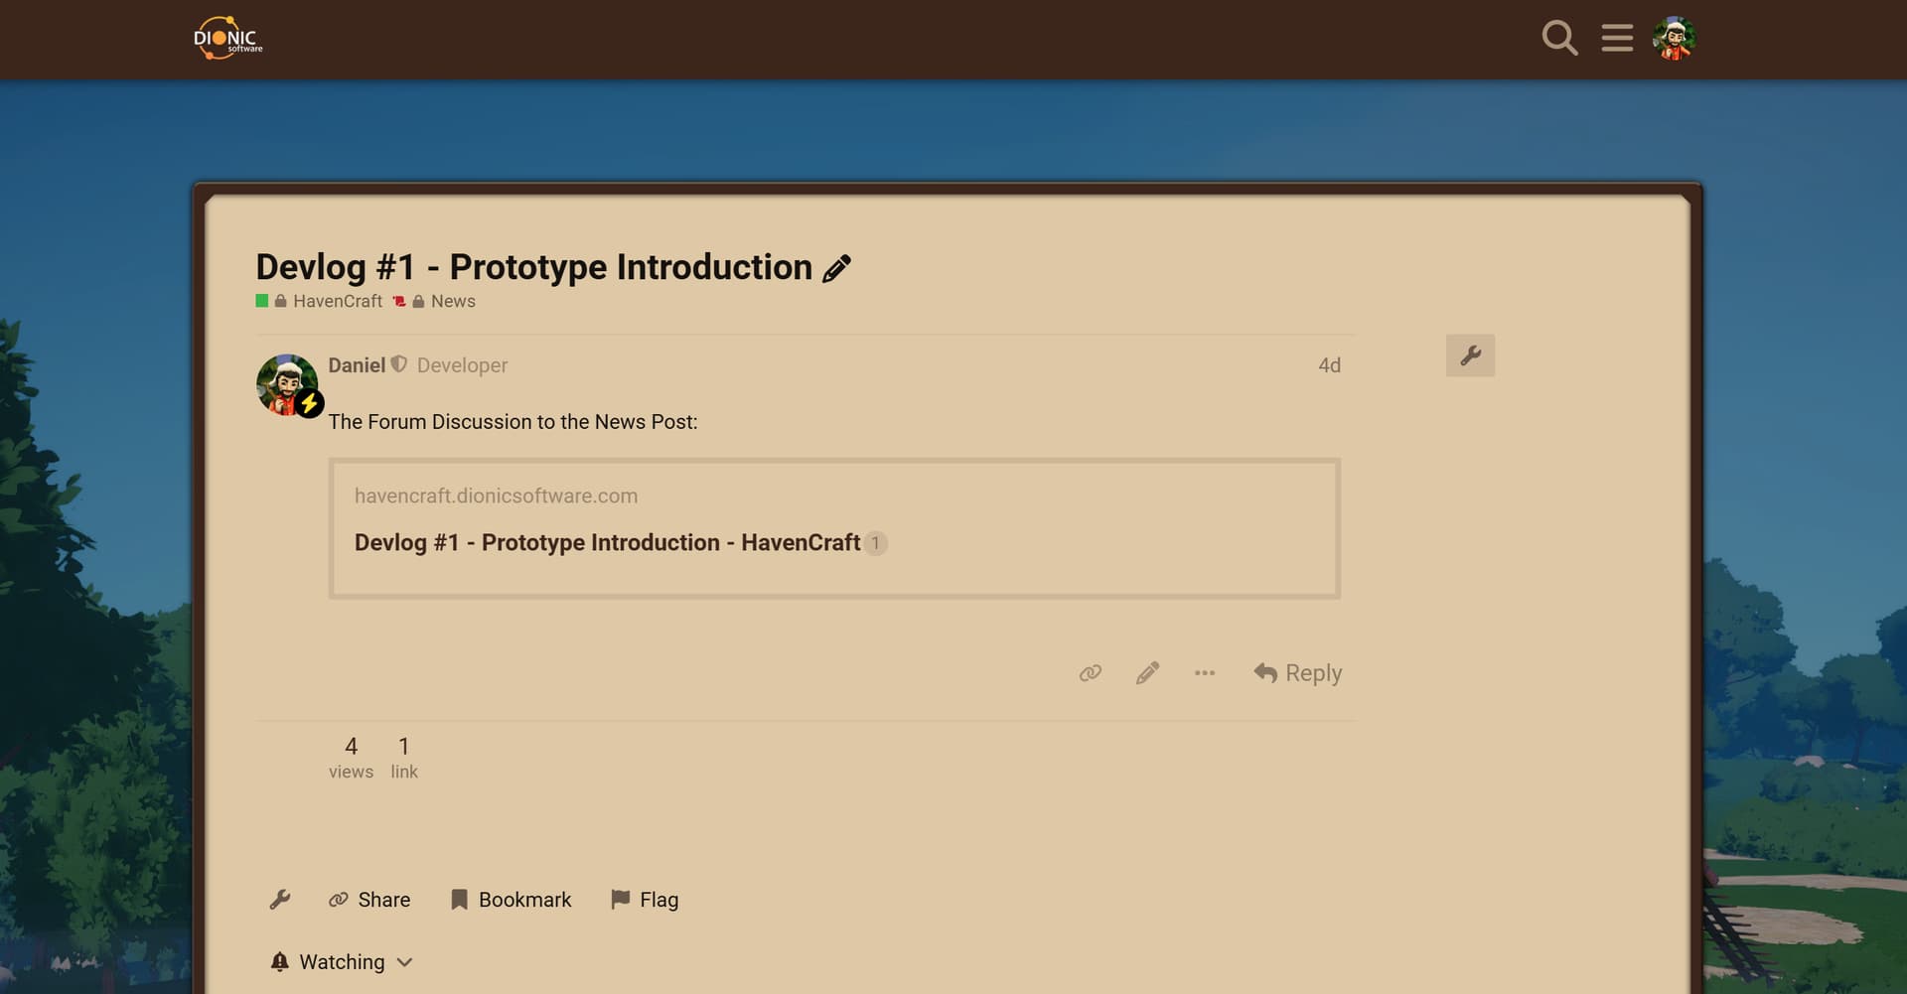Click the moderator shield icon beside Daniel
The height and width of the screenshot is (994, 1907).
click(x=398, y=364)
